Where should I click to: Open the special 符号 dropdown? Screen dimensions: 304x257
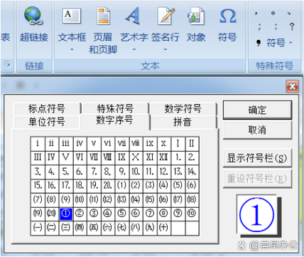(x=275, y=43)
